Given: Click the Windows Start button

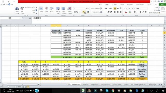Looking at the screenshot, I should tap(163, 91).
